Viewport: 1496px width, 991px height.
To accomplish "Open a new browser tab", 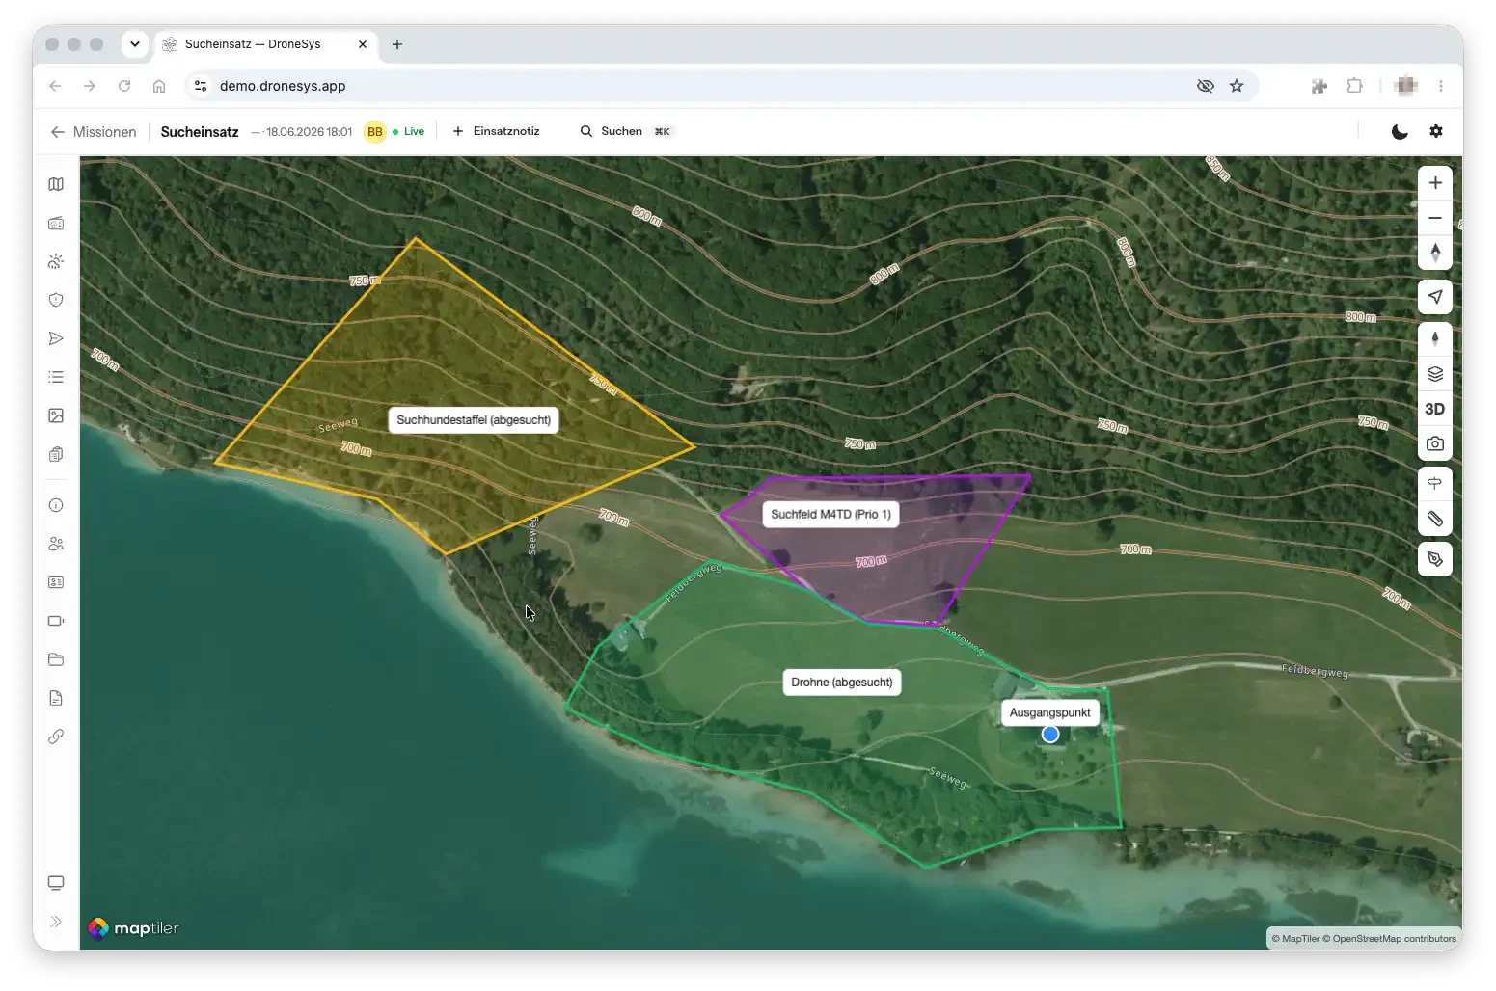I will pyautogui.click(x=397, y=44).
